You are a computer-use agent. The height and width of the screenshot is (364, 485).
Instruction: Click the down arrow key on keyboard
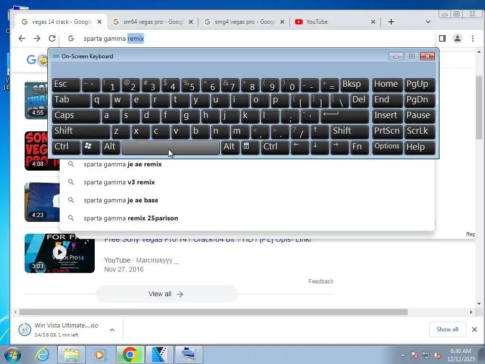320,147
